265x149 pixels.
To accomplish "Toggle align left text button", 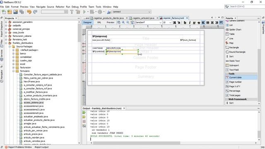I will (x=203, y=22).
